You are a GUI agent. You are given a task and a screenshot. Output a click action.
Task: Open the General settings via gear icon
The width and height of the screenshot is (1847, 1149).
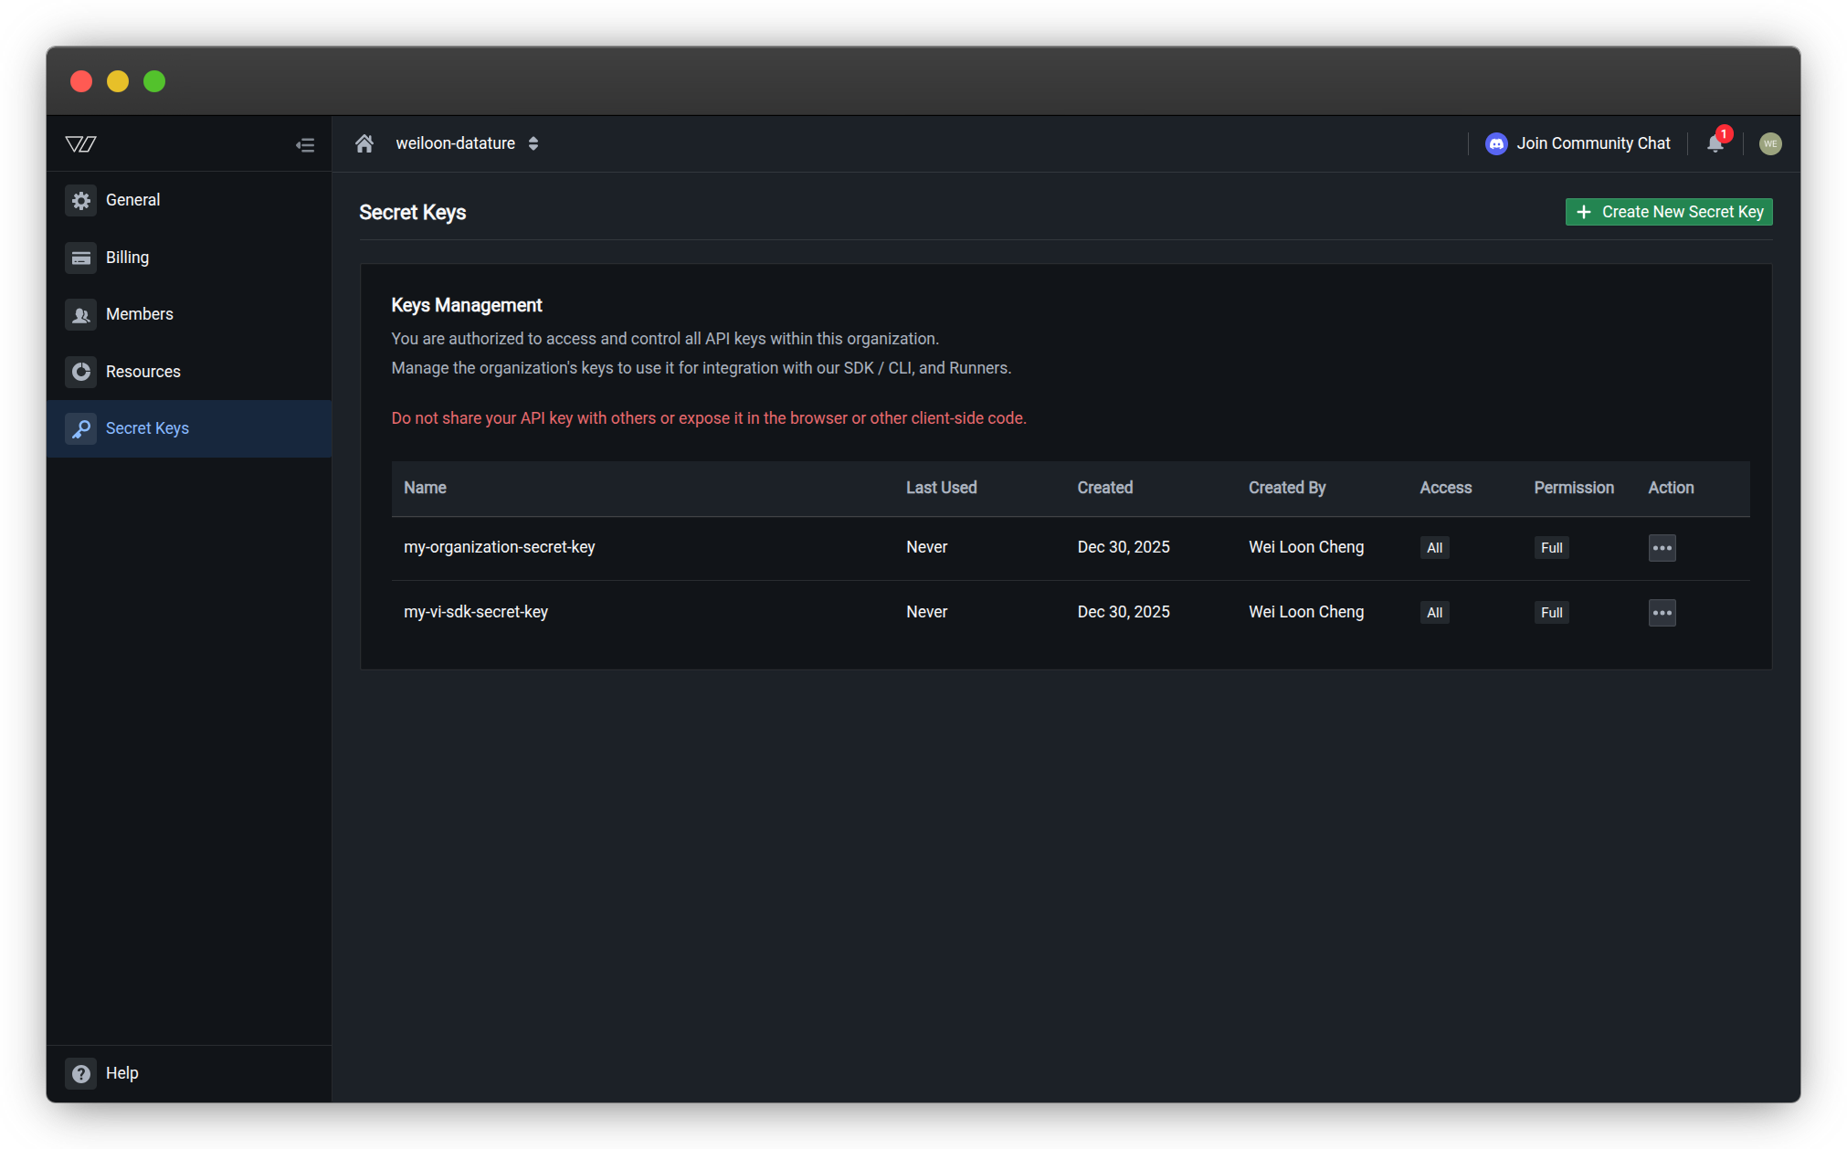pos(81,200)
